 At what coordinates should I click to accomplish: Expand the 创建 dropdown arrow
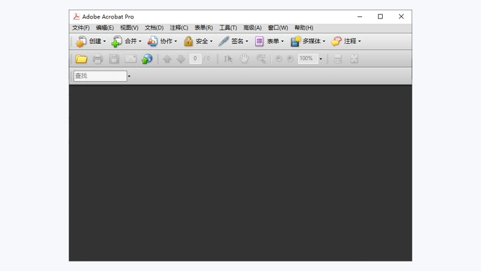[104, 41]
